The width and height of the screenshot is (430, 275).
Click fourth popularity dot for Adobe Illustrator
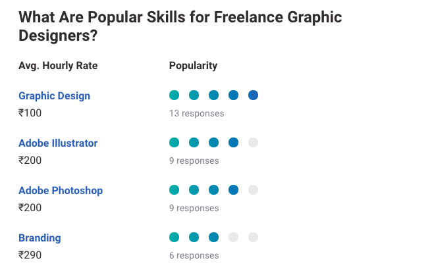coord(233,143)
